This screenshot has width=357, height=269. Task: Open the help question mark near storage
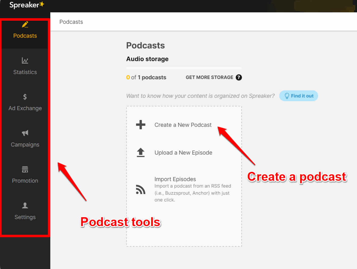(239, 77)
